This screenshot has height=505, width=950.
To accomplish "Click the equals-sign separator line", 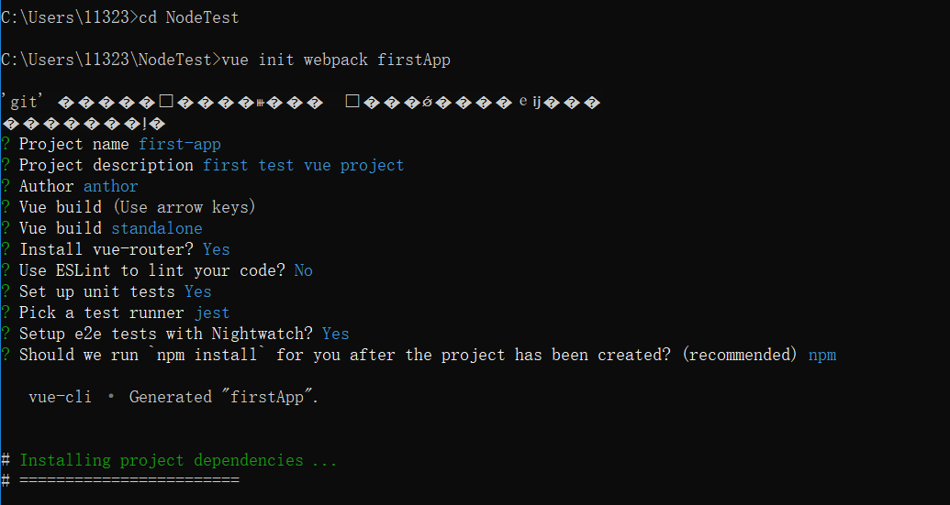I will coord(129,480).
